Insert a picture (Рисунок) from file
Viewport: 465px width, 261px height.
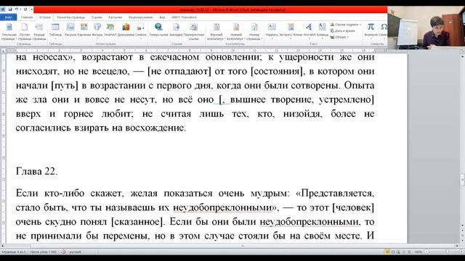click(70, 30)
